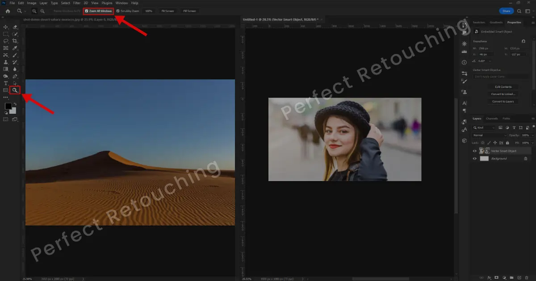Click the foreground color swatch
This screenshot has height=281, width=536.
click(8, 106)
